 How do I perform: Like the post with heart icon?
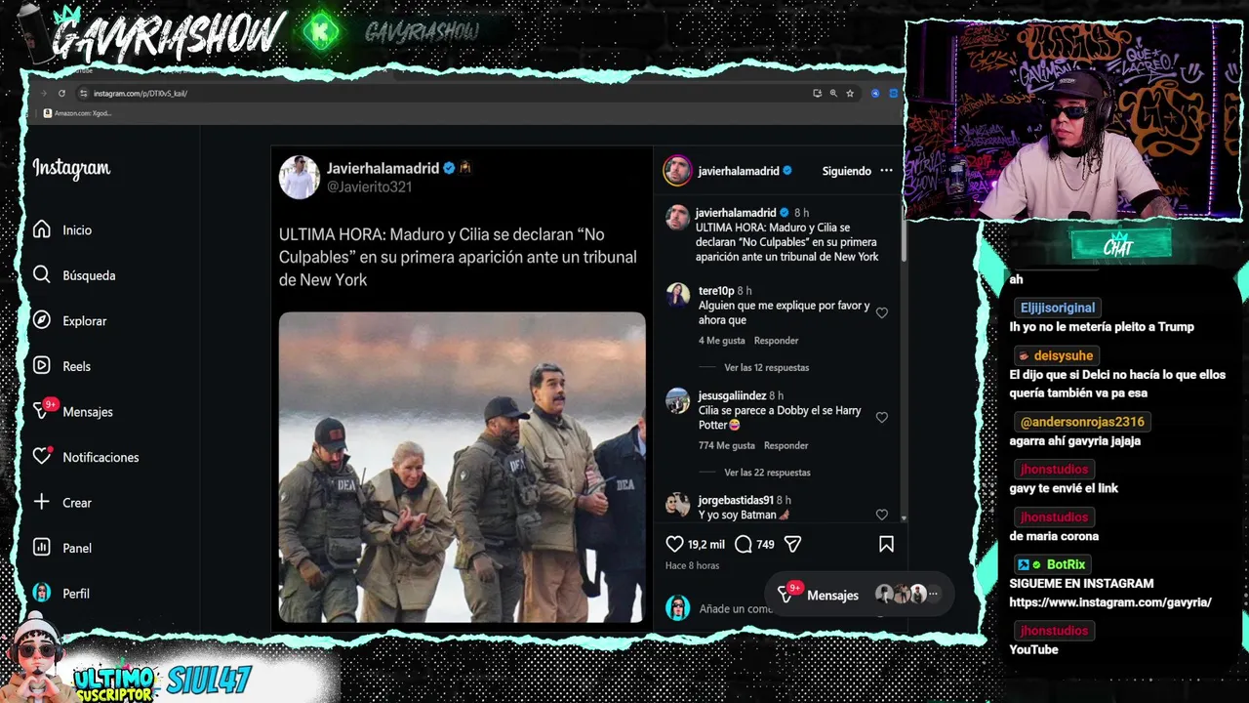[674, 544]
